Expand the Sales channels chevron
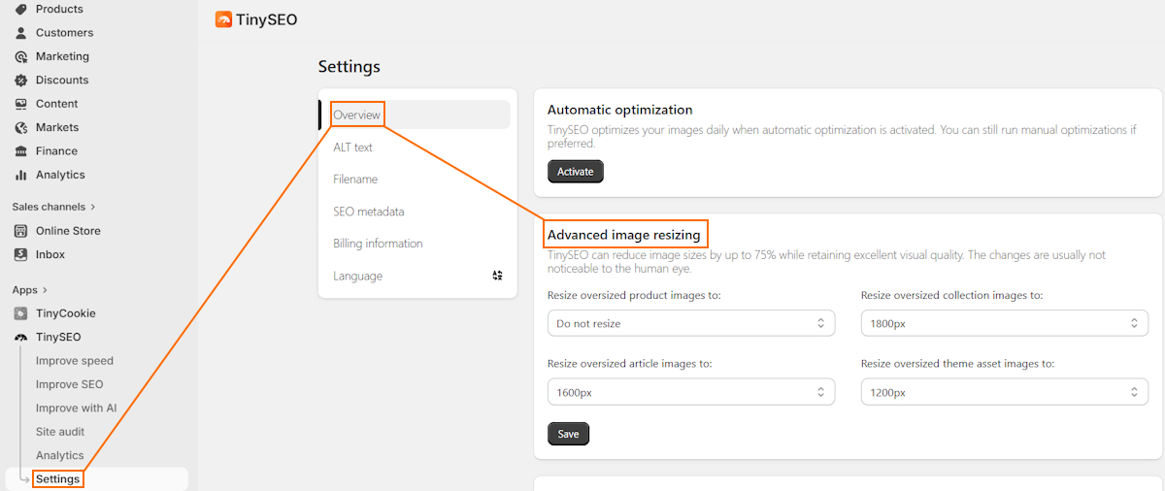 click(x=93, y=207)
